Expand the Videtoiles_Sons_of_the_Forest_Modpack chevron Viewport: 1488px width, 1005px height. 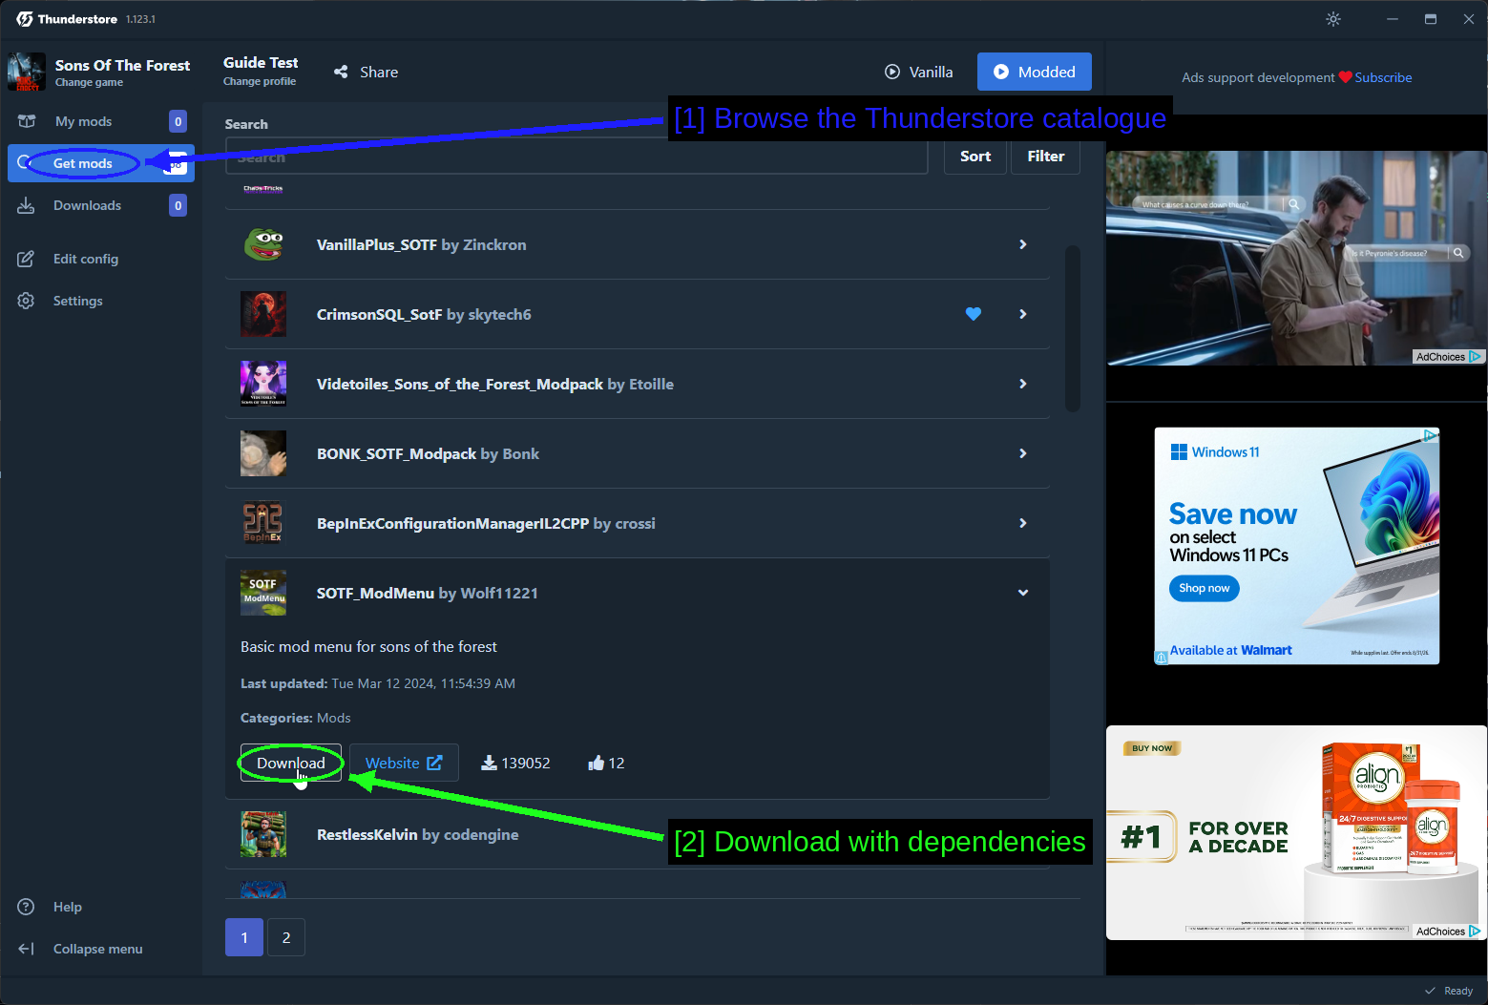point(1023,384)
